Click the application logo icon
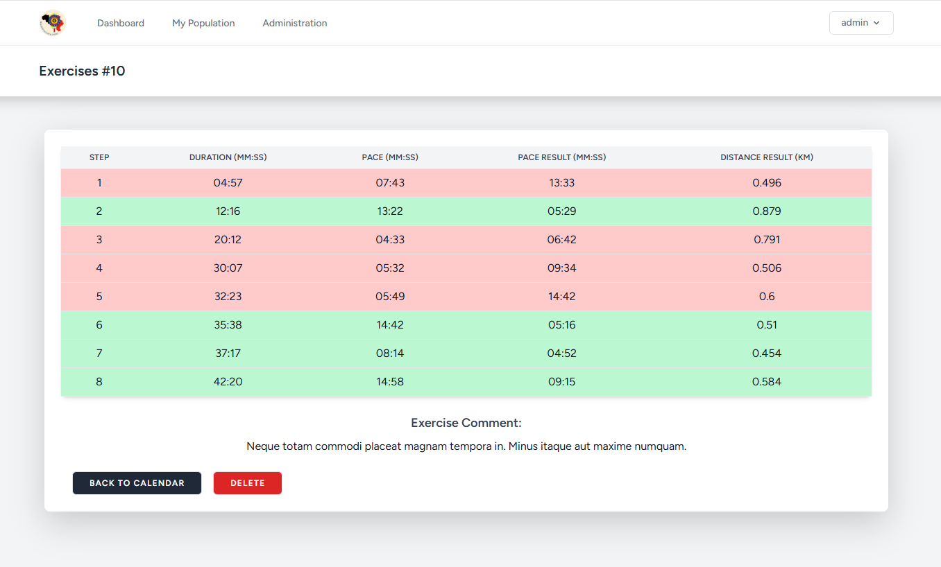Viewport: 941px width, 567px height. click(x=52, y=23)
